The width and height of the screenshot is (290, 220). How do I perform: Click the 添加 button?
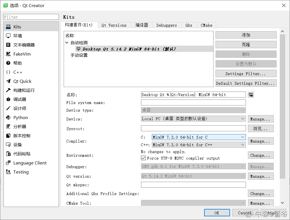pyautogui.click(x=246, y=35)
